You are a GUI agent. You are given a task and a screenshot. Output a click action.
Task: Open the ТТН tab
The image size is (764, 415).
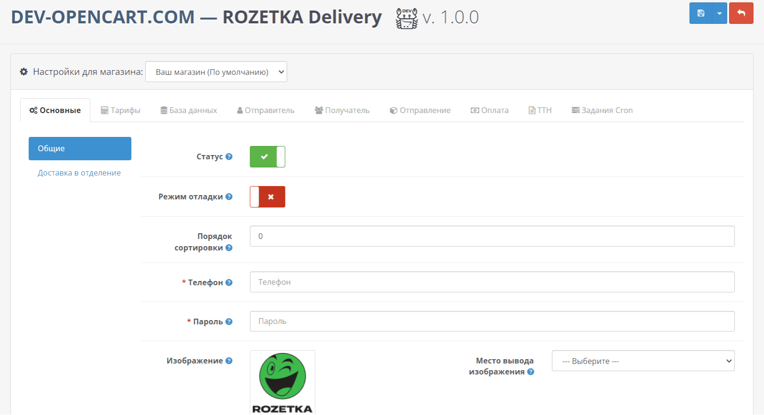(x=540, y=110)
